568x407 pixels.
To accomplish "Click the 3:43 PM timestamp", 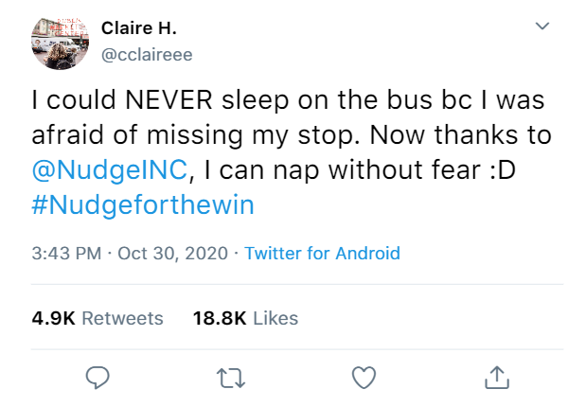I will 66,253.
